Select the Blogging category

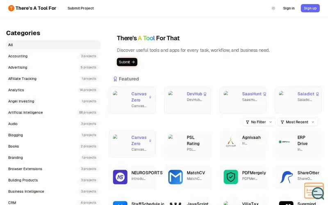[53, 135]
